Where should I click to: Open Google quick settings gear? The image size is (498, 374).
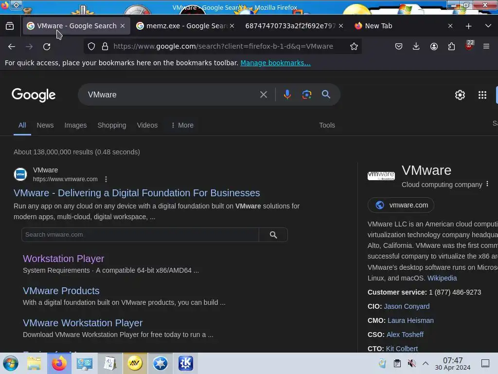click(460, 95)
